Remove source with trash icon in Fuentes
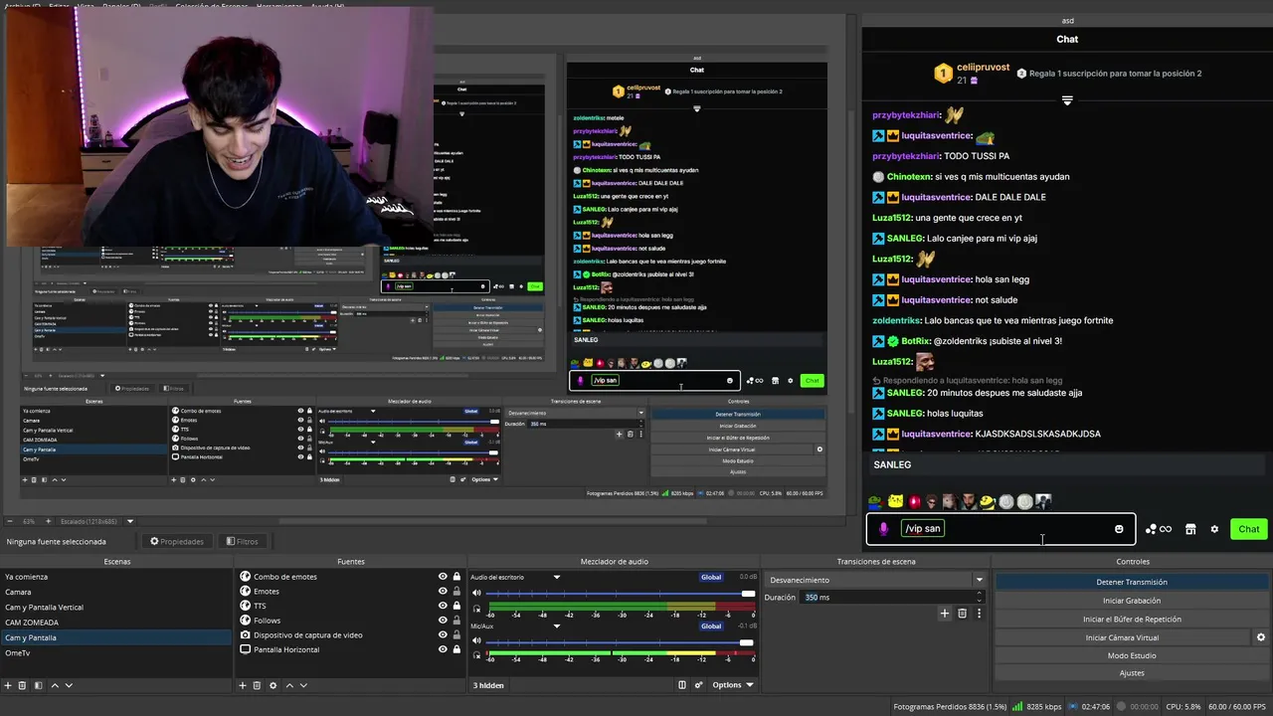The width and height of the screenshot is (1273, 716). click(257, 685)
